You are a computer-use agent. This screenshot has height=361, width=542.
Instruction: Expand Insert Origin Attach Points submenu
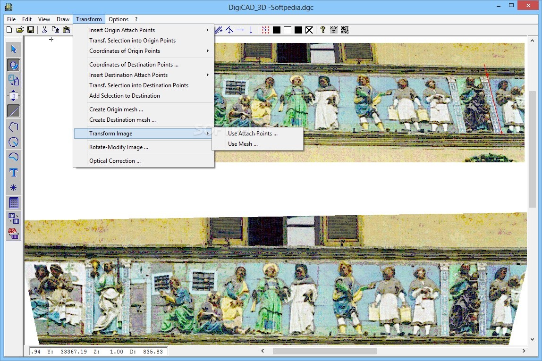click(x=144, y=30)
